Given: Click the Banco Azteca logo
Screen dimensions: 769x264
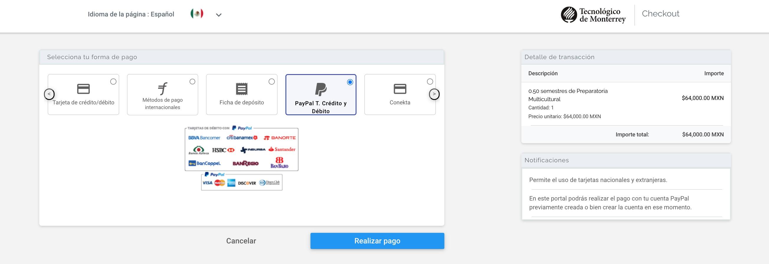Looking at the screenshot, I should [x=198, y=150].
